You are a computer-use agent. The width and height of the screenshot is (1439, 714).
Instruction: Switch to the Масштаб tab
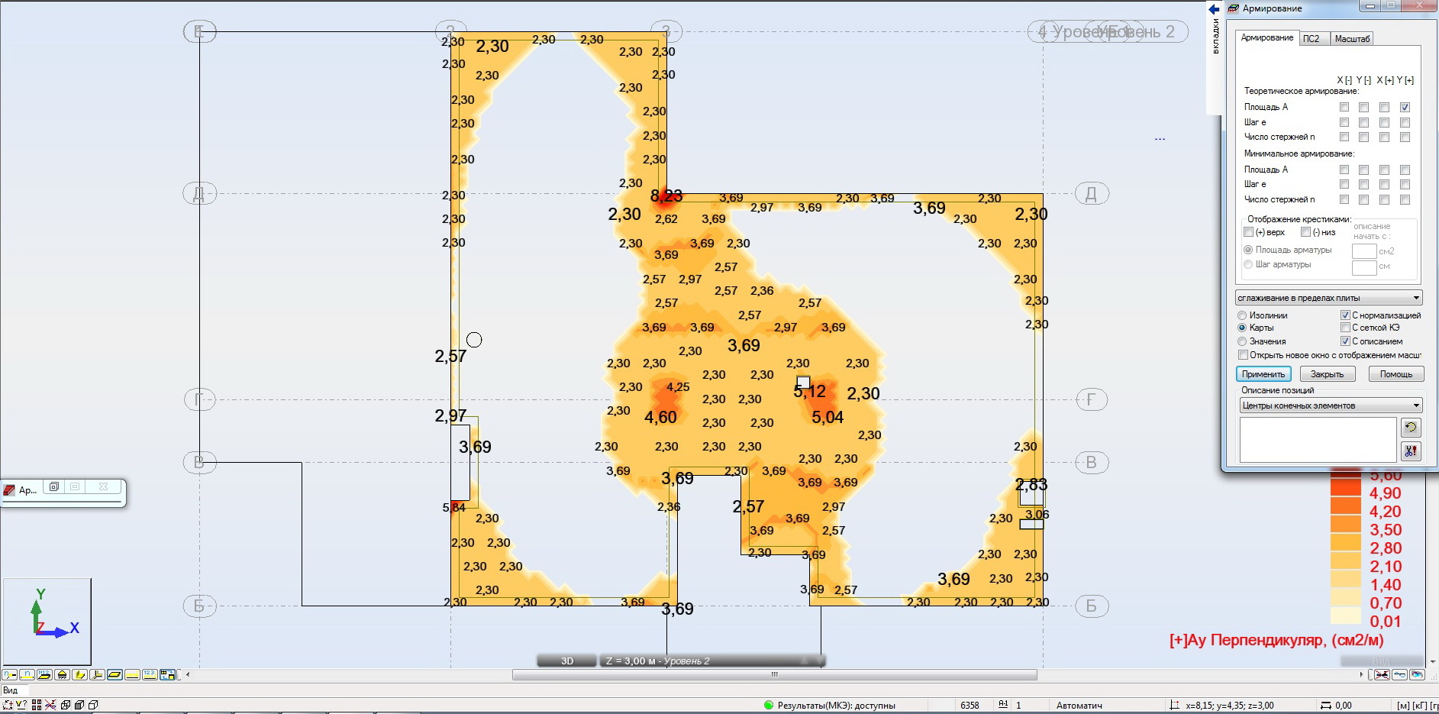click(1352, 39)
